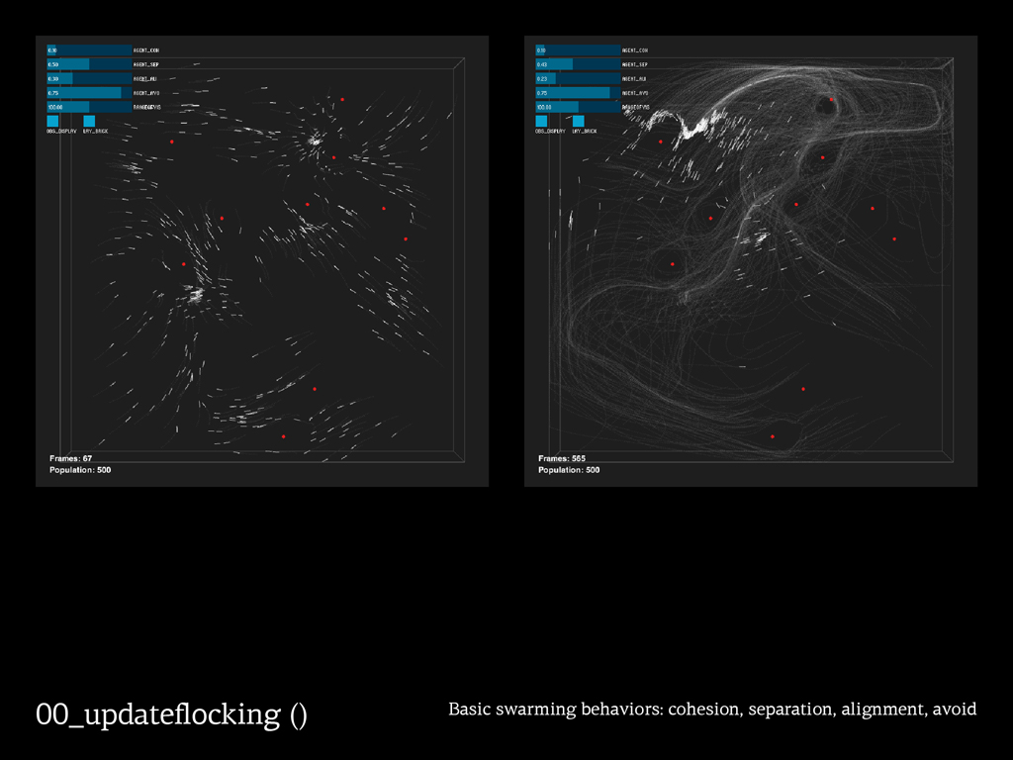This screenshot has height=760, width=1013.
Task: Click RANGEOFVIS slider in the Frames 67 simulation
Action: (x=88, y=107)
